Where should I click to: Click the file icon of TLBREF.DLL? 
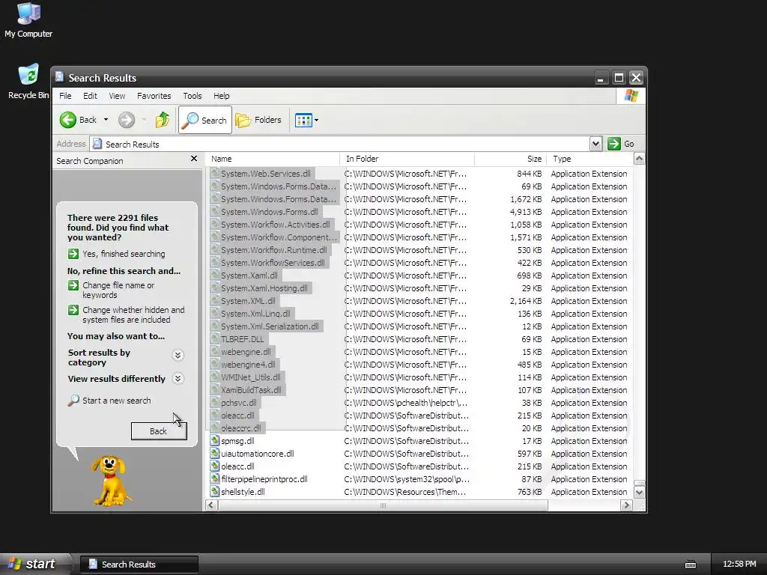point(214,339)
